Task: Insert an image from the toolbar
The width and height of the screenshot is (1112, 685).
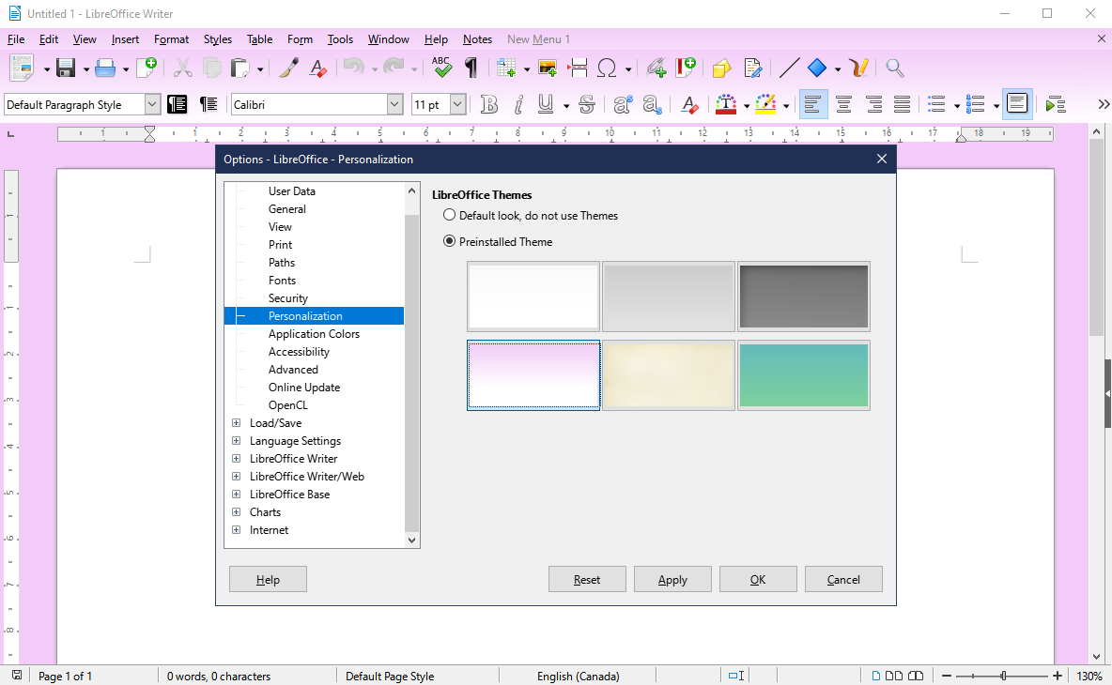Action: (548, 68)
